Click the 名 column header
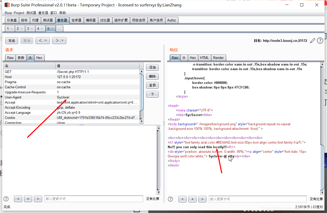Viewport: 327px width, 213px height. coord(30,66)
